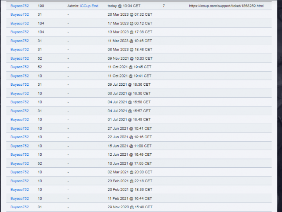Screen dimensions: 282x212
Task: Select the '11 Mar 2023' date cell
Action: (130, 41)
